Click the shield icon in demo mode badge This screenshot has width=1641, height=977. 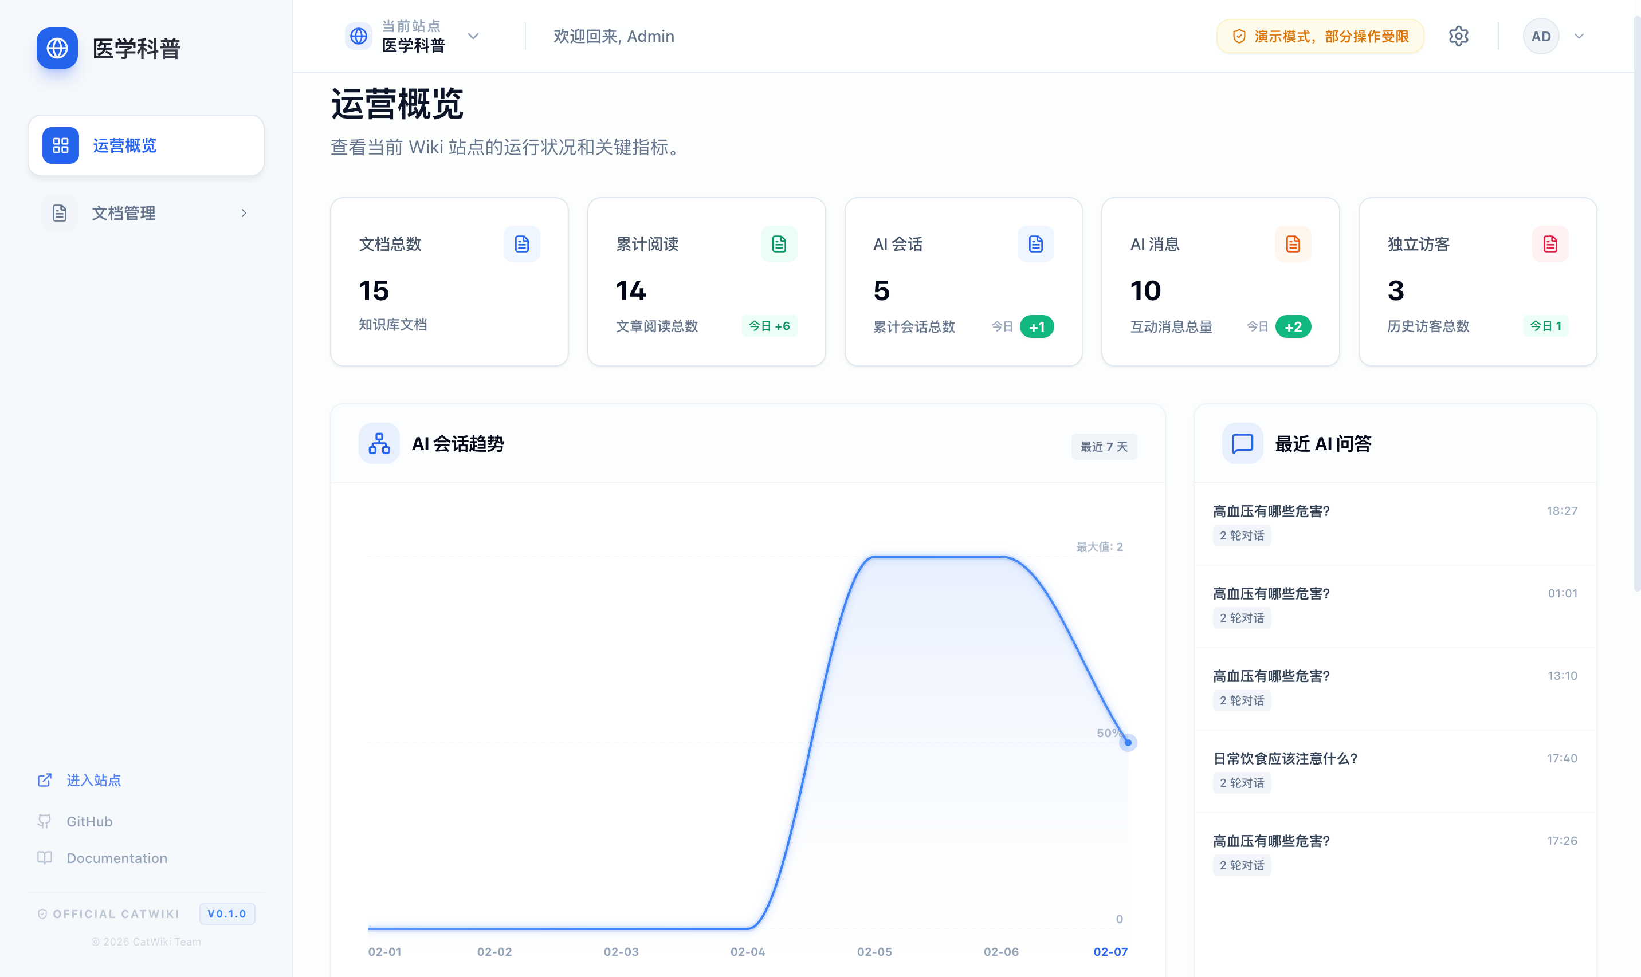(1239, 36)
